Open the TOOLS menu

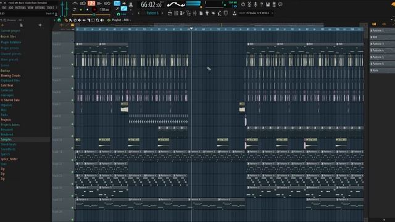(x=51, y=8)
